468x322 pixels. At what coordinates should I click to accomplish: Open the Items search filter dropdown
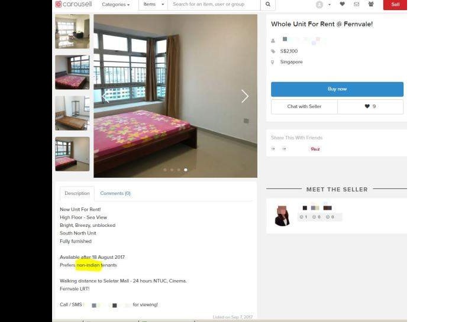153,5
